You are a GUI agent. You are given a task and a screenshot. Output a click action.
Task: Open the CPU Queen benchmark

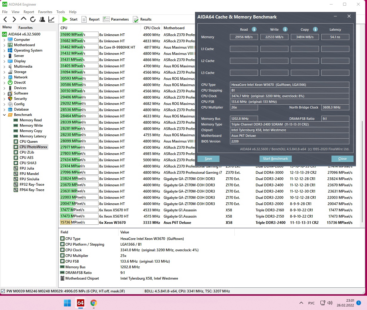[29, 142]
